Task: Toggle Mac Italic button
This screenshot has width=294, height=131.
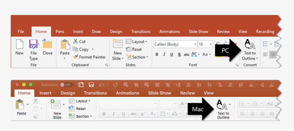Action: pos(113,114)
